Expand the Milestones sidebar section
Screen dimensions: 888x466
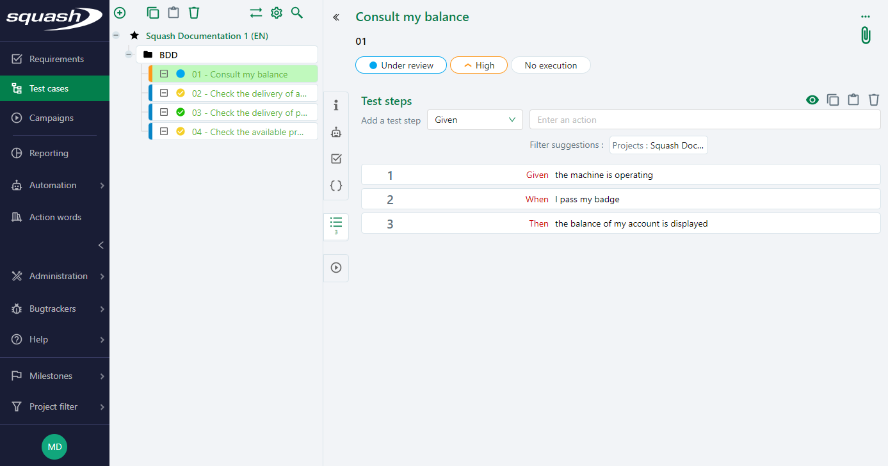[54, 376]
